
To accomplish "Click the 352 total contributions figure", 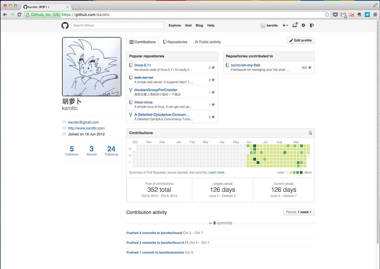I will tap(159, 190).
